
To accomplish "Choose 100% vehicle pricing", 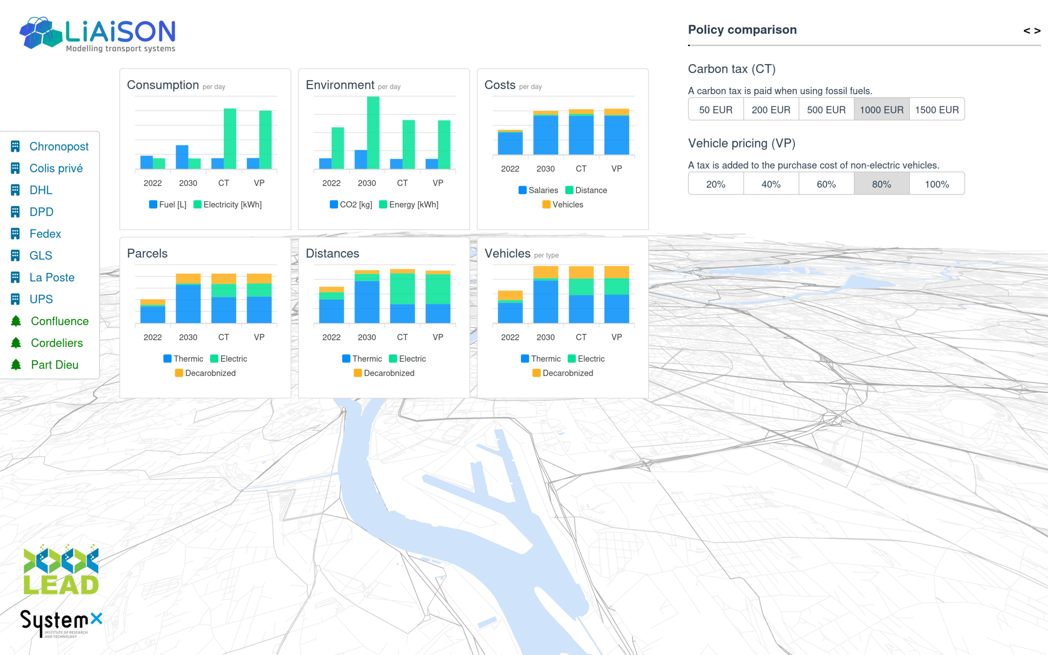I will (936, 184).
